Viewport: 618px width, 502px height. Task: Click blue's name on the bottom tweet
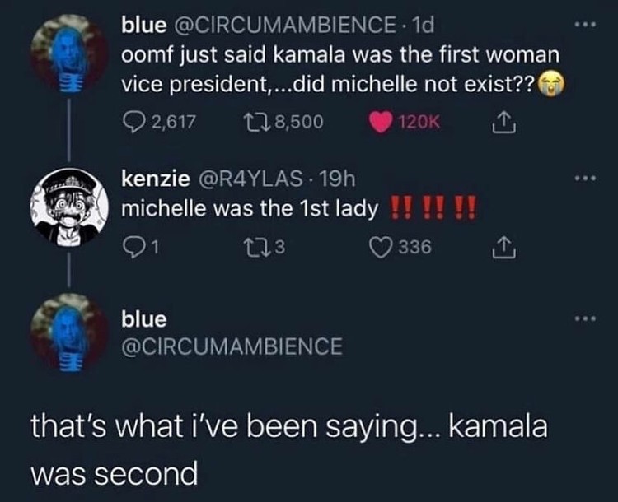(143, 319)
